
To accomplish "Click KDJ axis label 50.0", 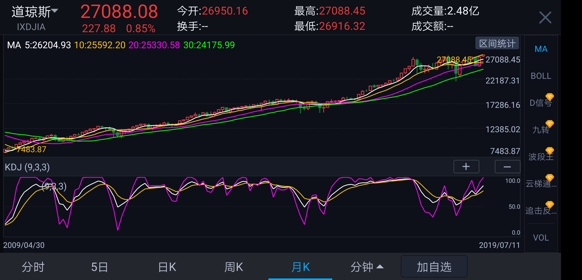I will (x=514, y=207).
